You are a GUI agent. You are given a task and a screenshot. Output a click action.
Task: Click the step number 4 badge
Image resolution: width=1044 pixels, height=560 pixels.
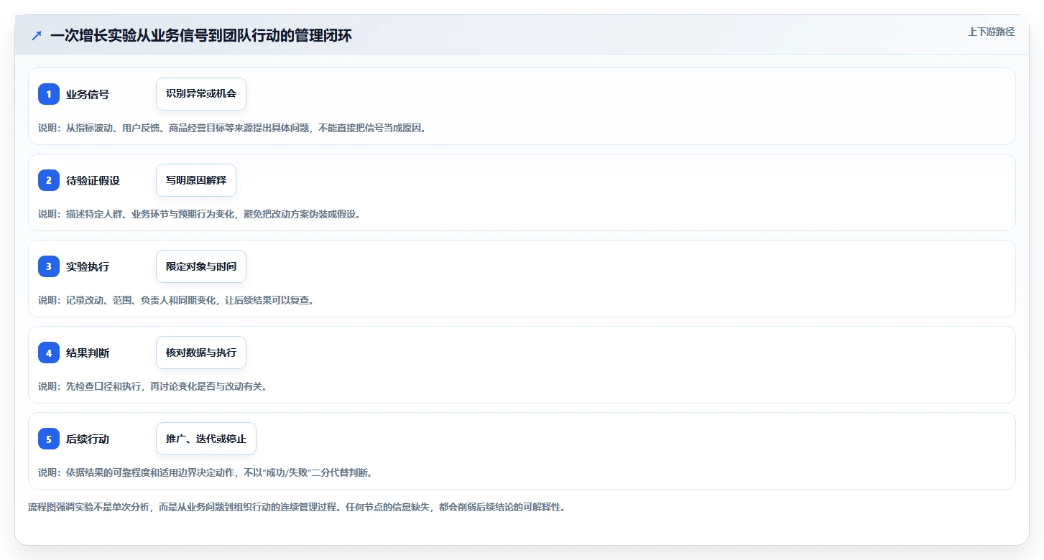tap(49, 353)
